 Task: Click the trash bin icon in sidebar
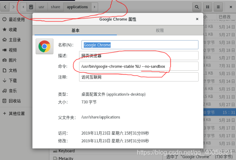point(4,101)
